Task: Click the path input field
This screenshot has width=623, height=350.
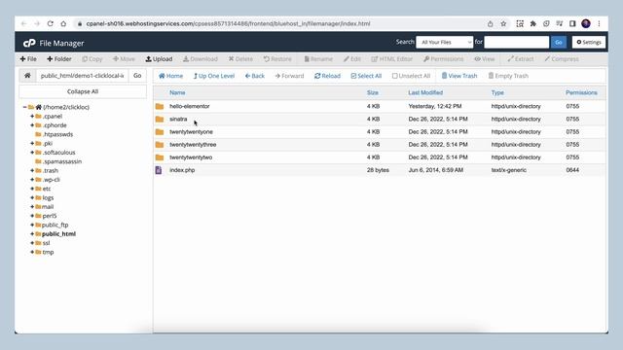Action: pos(82,76)
